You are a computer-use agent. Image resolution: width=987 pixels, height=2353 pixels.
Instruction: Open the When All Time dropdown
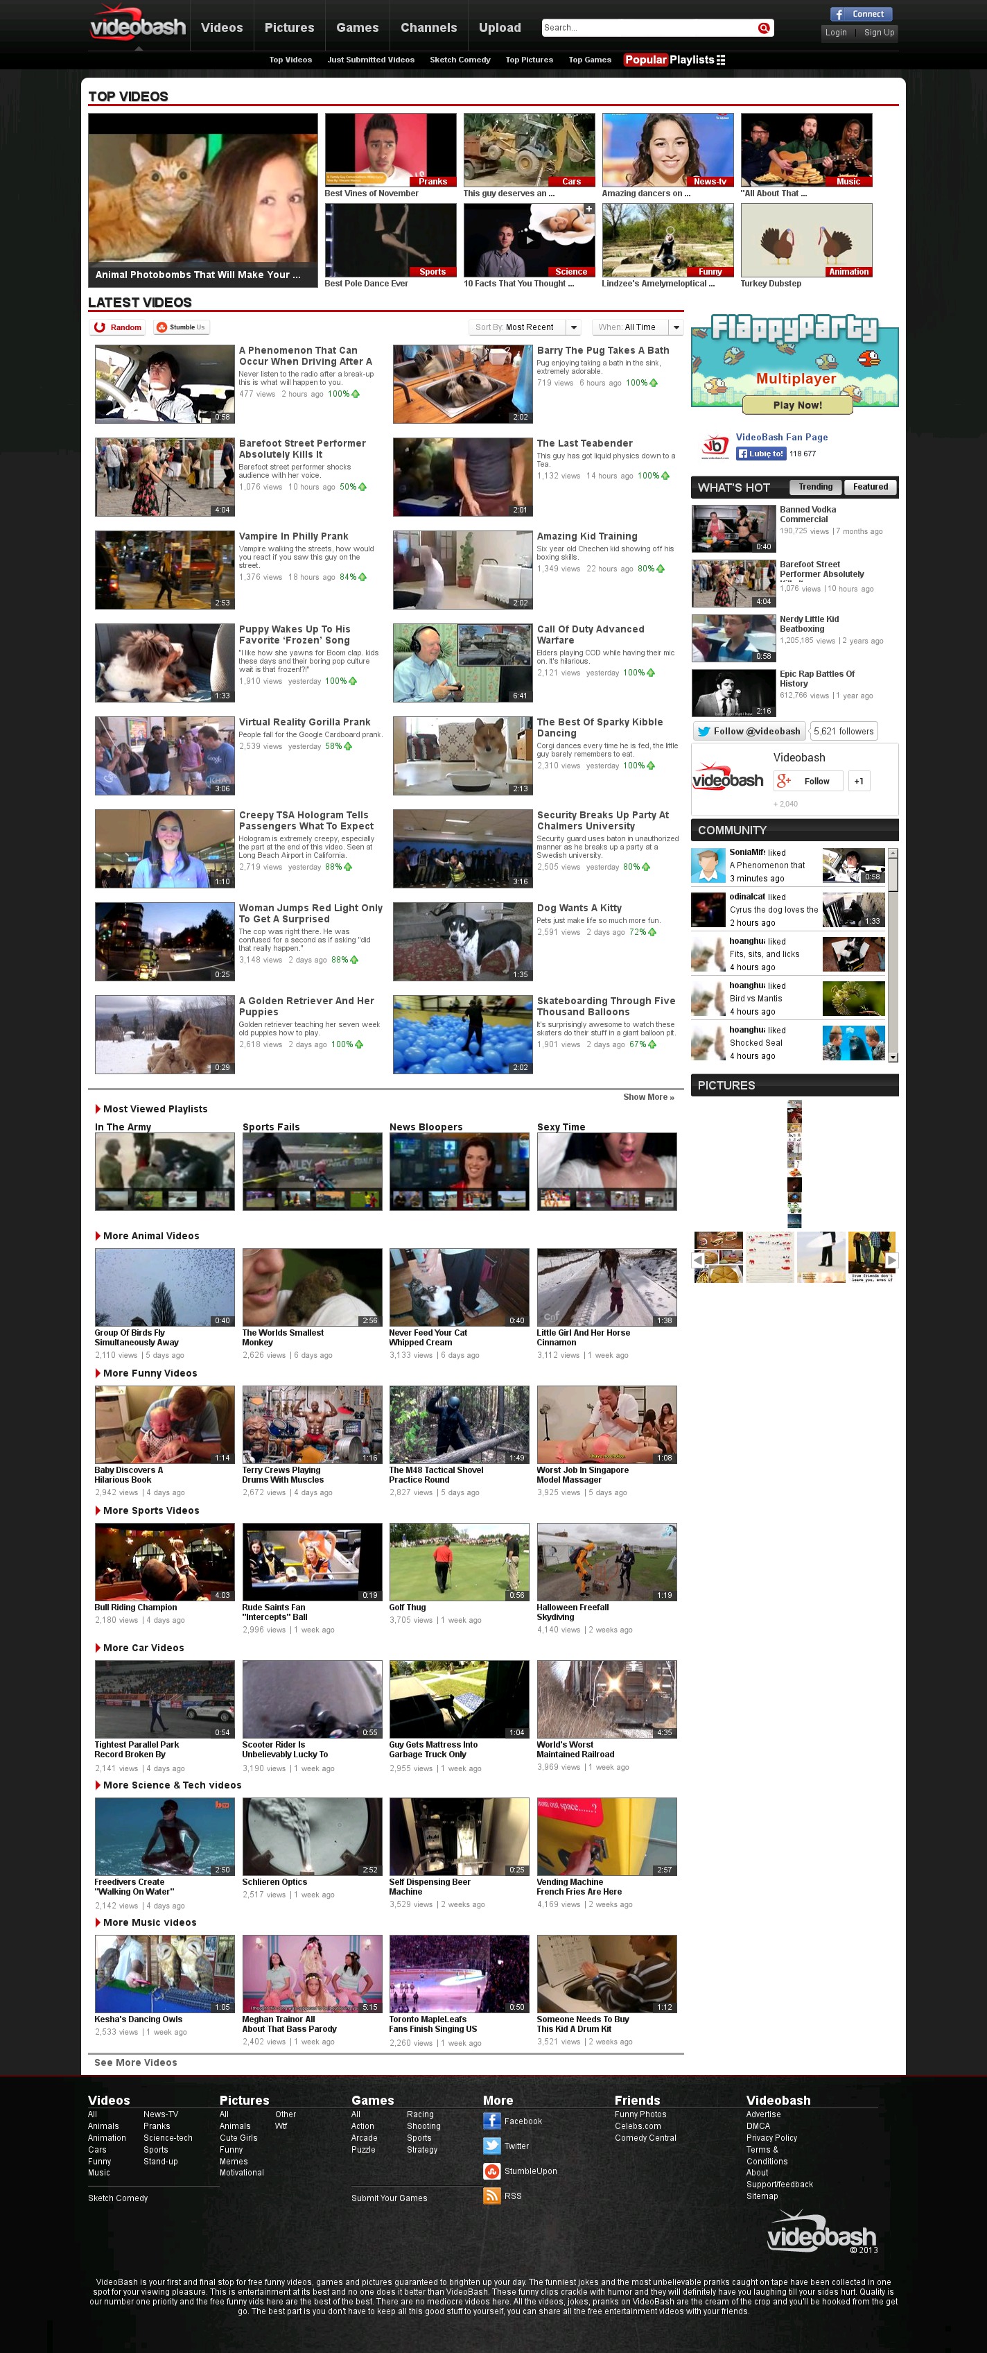pos(638,327)
